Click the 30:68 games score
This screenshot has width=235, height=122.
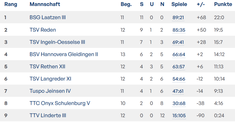coord(179,103)
